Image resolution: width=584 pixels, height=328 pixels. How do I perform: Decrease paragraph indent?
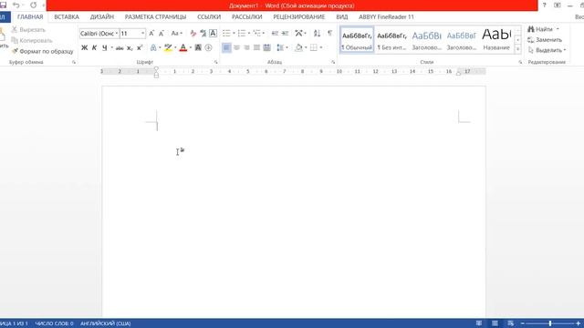pos(275,34)
